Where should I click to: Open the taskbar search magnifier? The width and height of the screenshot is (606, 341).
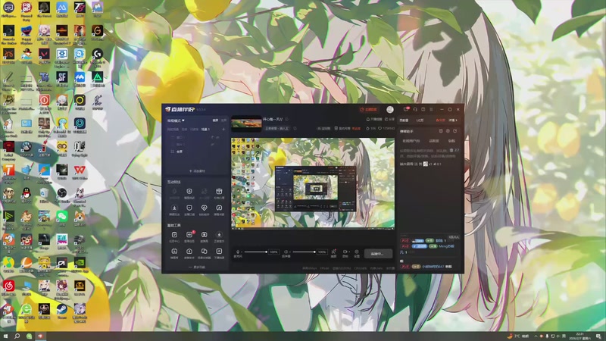pos(17,336)
